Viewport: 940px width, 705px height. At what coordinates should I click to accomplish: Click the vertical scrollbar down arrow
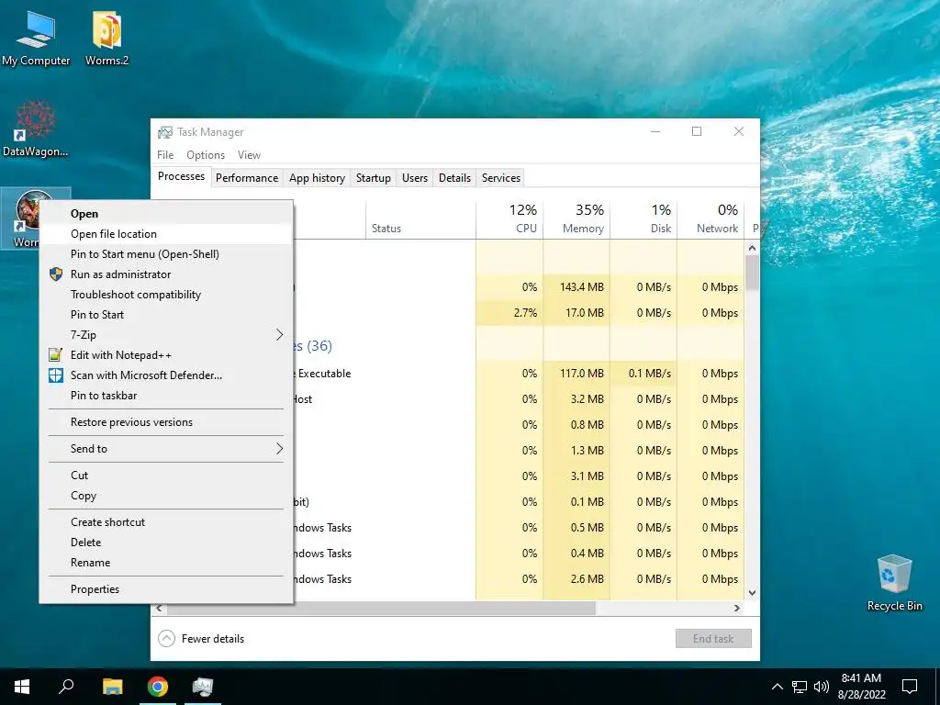pyautogui.click(x=753, y=593)
